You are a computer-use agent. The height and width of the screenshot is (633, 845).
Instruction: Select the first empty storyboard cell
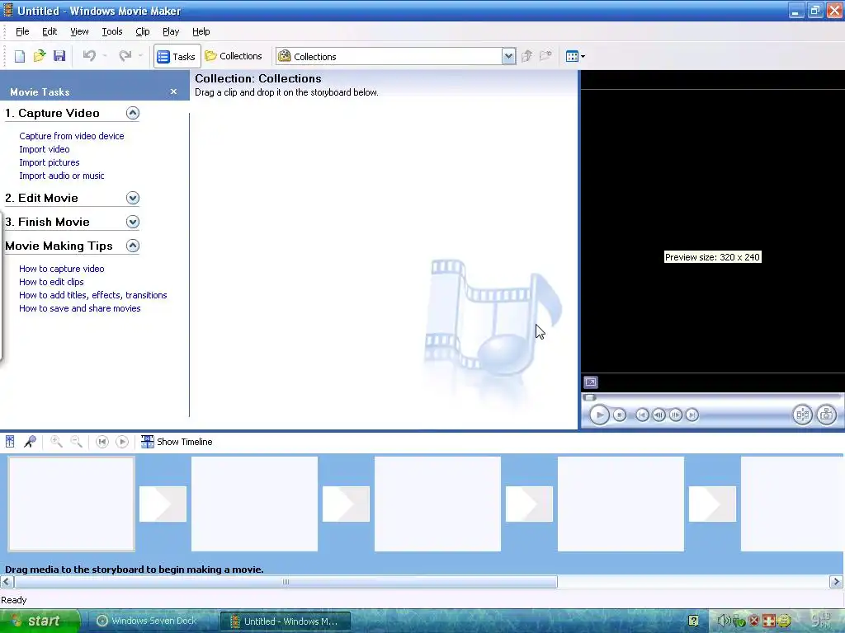pos(71,504)
